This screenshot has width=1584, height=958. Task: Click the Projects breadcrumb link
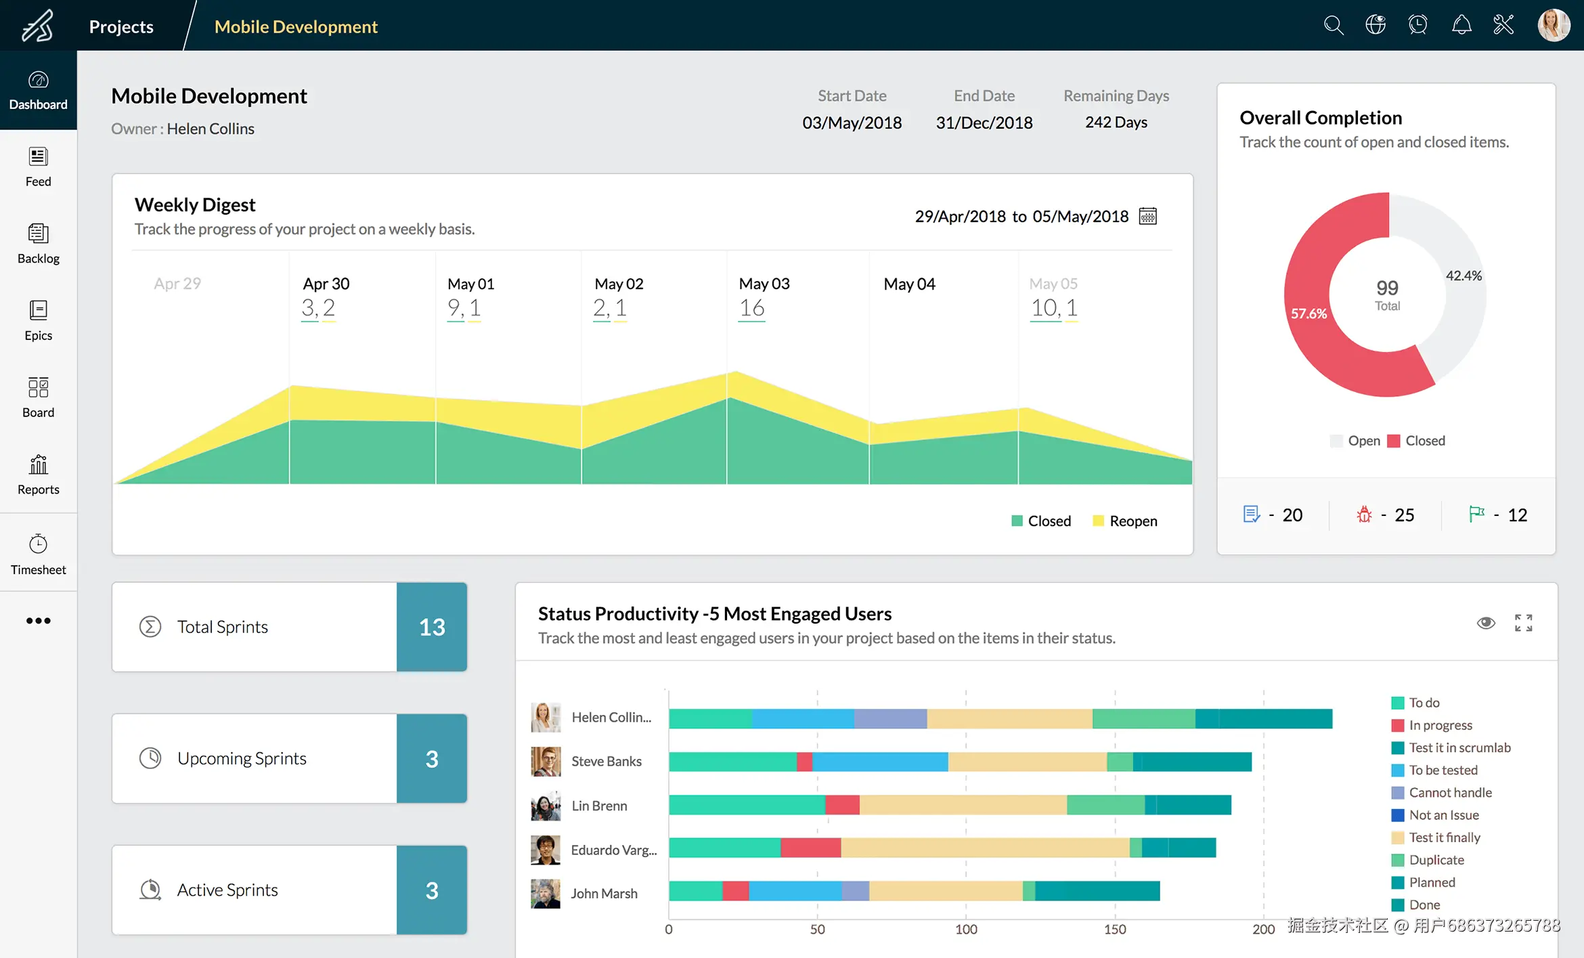click(121, 26)
